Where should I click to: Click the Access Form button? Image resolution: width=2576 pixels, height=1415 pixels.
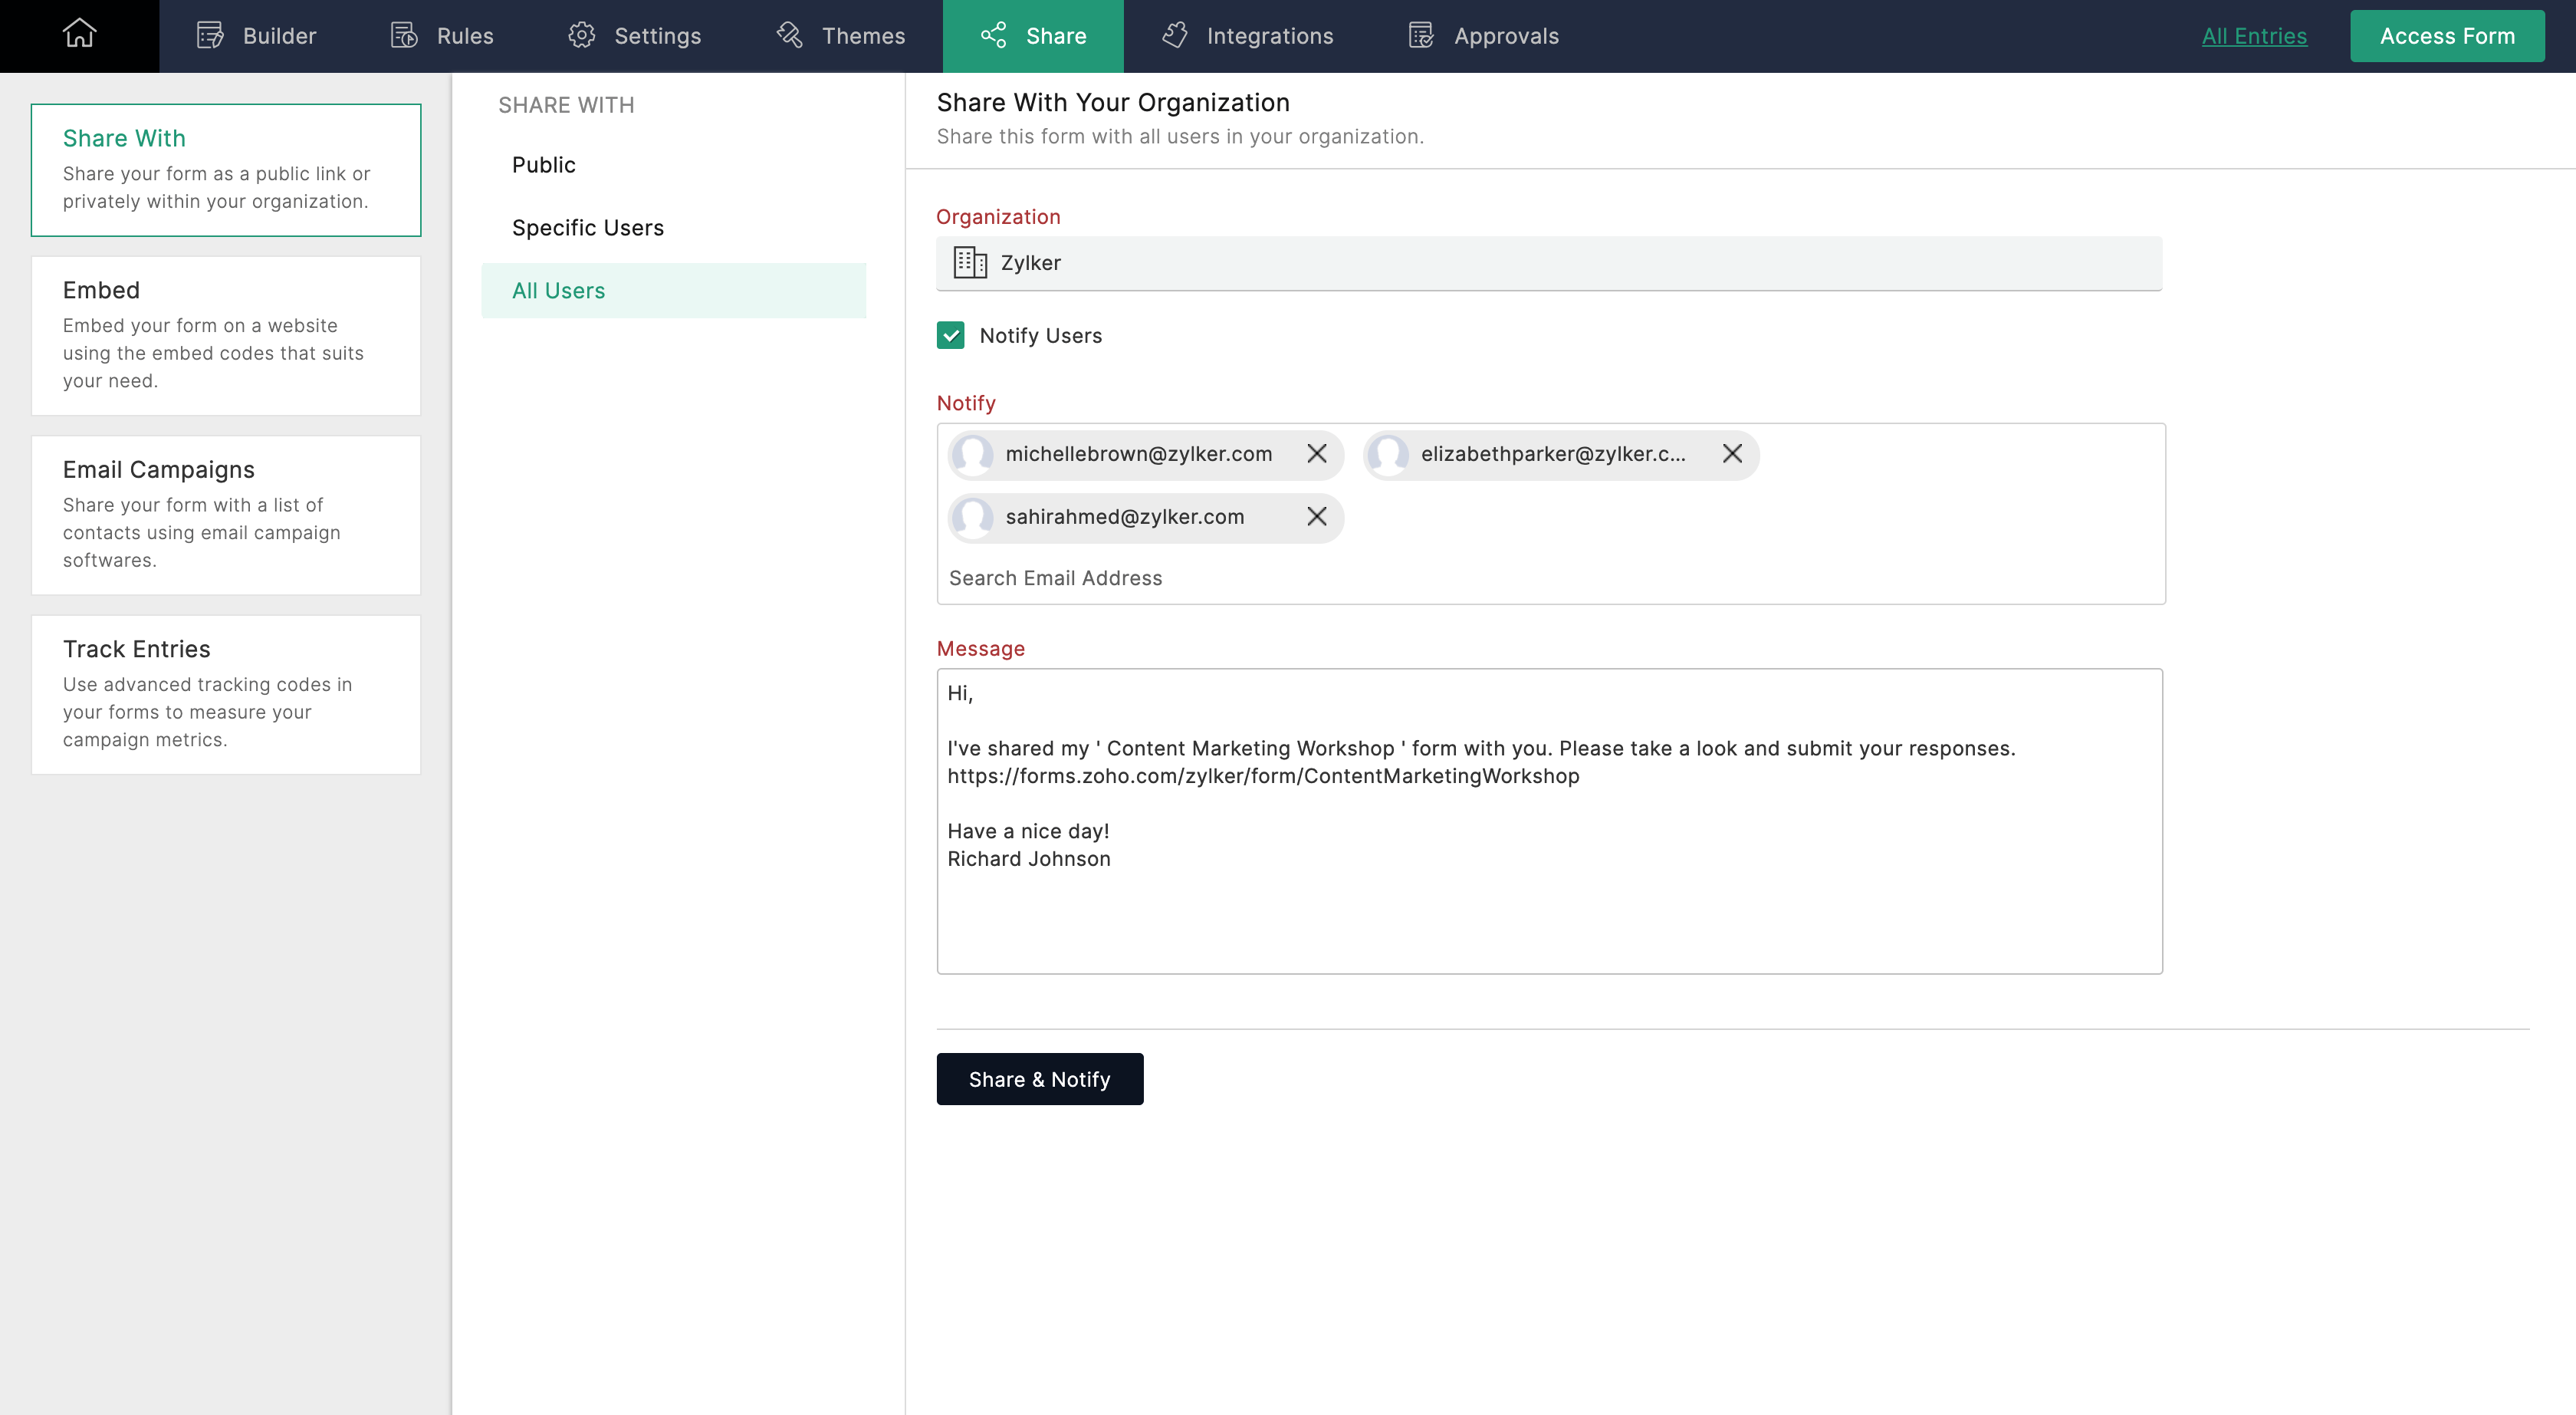click(x=2447, y=35)
